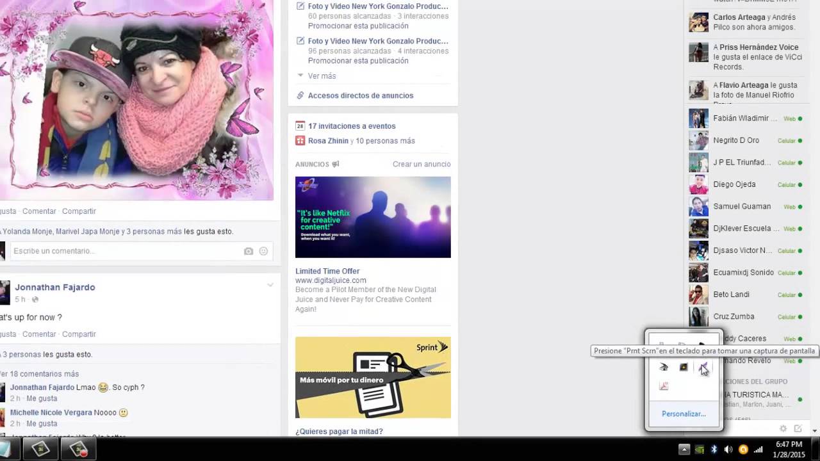Click the camera icon in the comment box
Image resolution: width=820 pixels, height=461 pixels.
pos(249,252)
